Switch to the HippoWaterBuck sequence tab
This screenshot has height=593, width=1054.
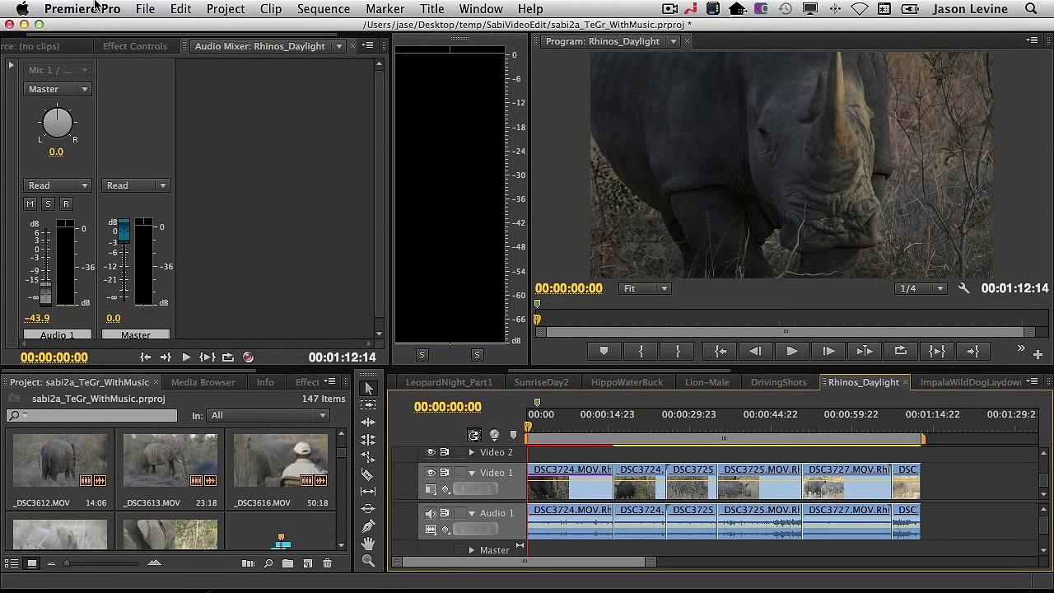(x=627, y=382)
